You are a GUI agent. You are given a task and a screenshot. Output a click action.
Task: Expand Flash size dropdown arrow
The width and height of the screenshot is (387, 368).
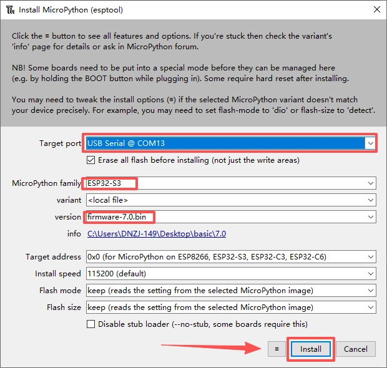point(371,307)
